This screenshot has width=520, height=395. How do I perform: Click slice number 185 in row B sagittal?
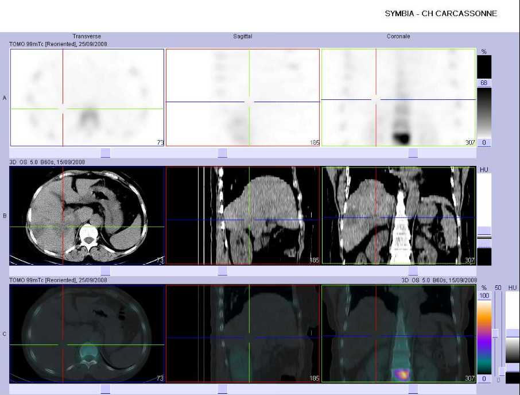click(314, 260)
